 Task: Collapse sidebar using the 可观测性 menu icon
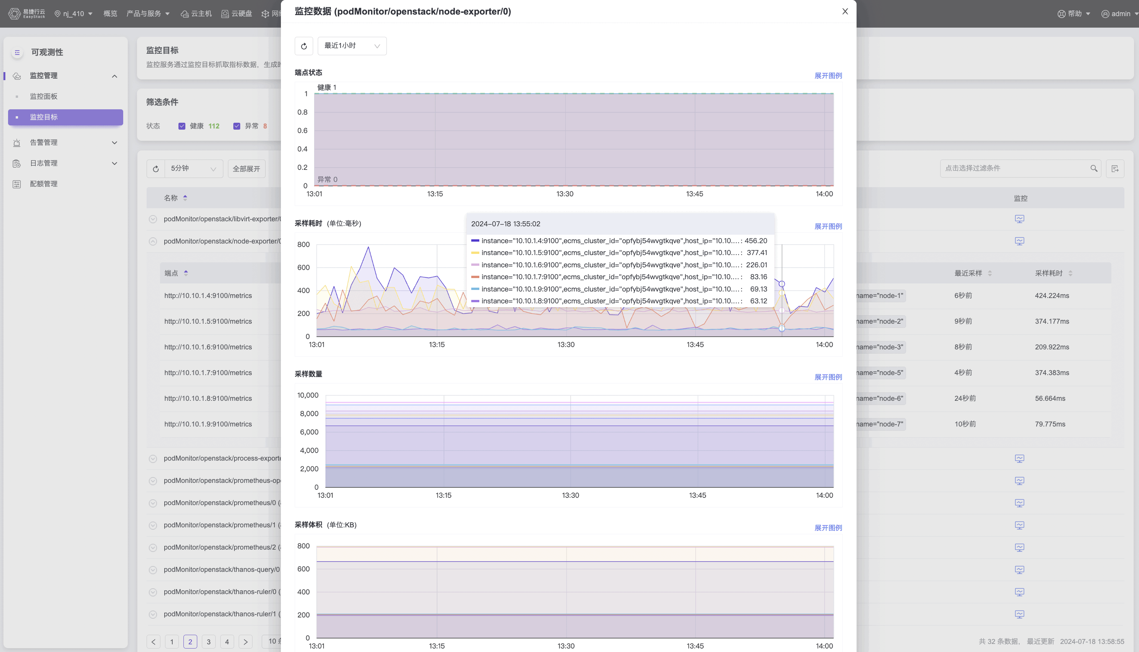pos(17,53)
